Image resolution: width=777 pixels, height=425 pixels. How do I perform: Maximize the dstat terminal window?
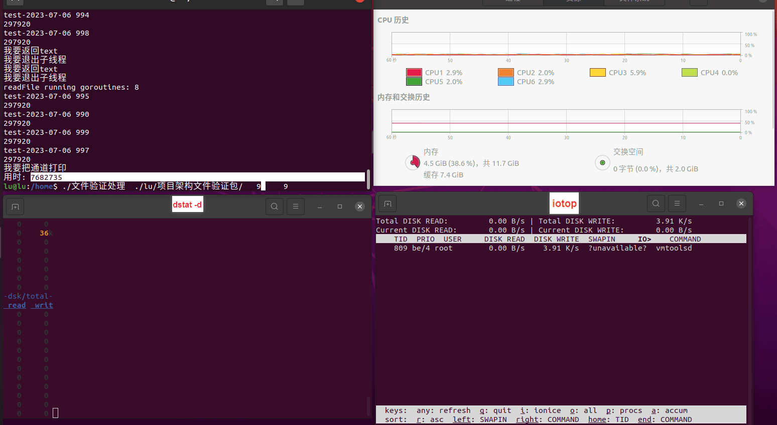click(x=340, y=206)
